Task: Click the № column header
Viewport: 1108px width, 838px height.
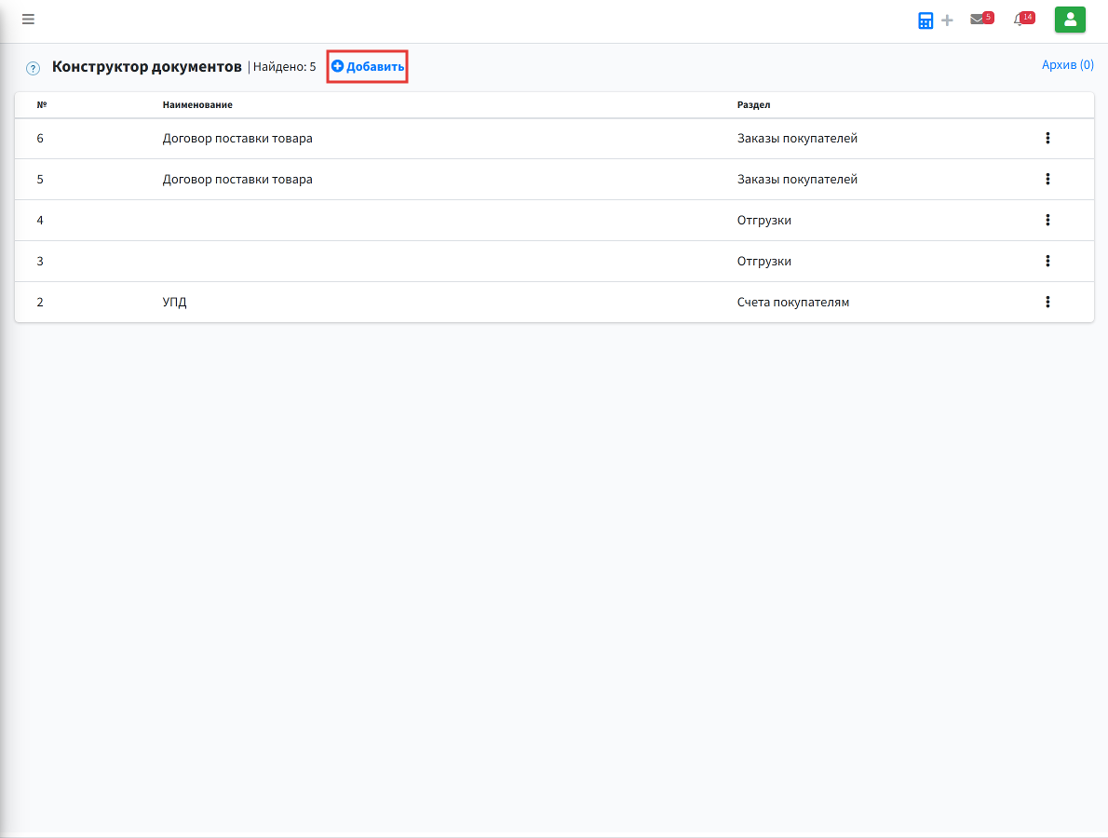Action: (x=42, y=104)
